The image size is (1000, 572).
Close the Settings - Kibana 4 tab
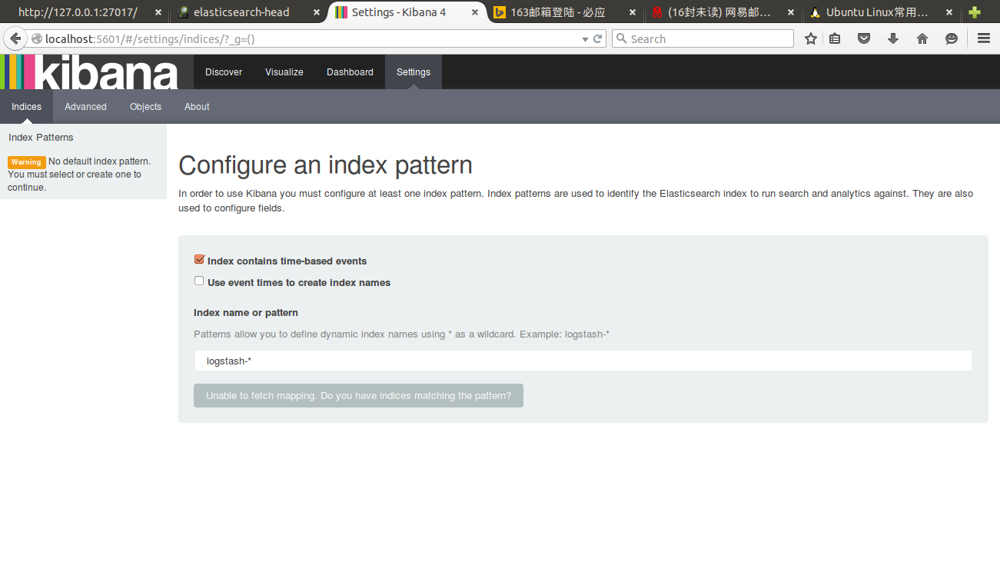pos(475,12)
